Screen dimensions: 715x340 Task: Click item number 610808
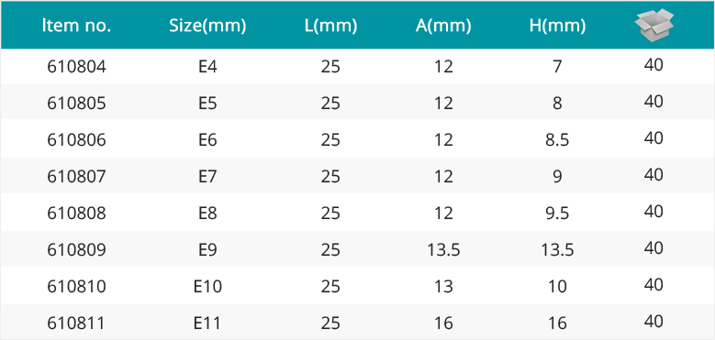76,213
